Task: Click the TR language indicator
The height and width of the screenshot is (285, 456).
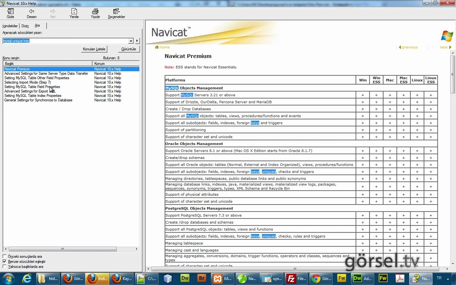Action: point(439,278)
